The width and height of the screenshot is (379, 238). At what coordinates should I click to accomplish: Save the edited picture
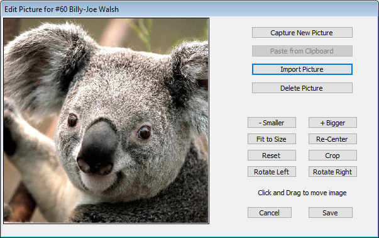pos(331,213)
